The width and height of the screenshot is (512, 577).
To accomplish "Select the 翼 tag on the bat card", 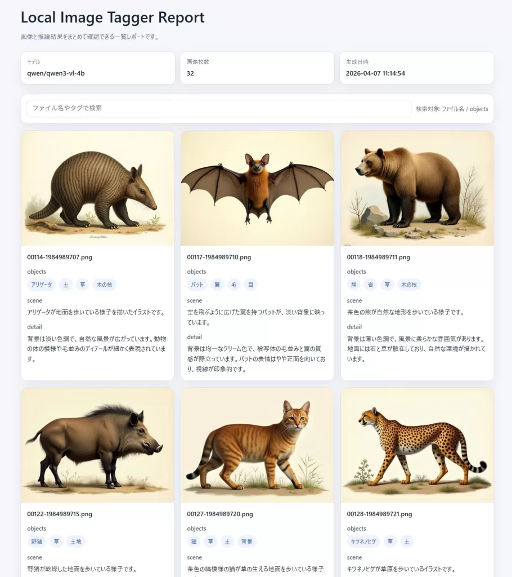I will (x=217, y=285).
